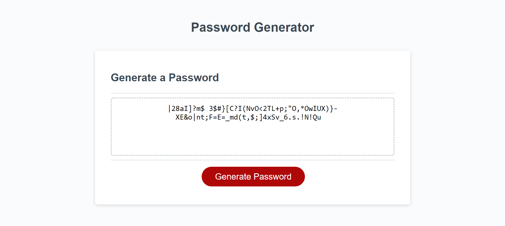
Task: Click the divider under Generate a Password
Action: pos(252,93)
